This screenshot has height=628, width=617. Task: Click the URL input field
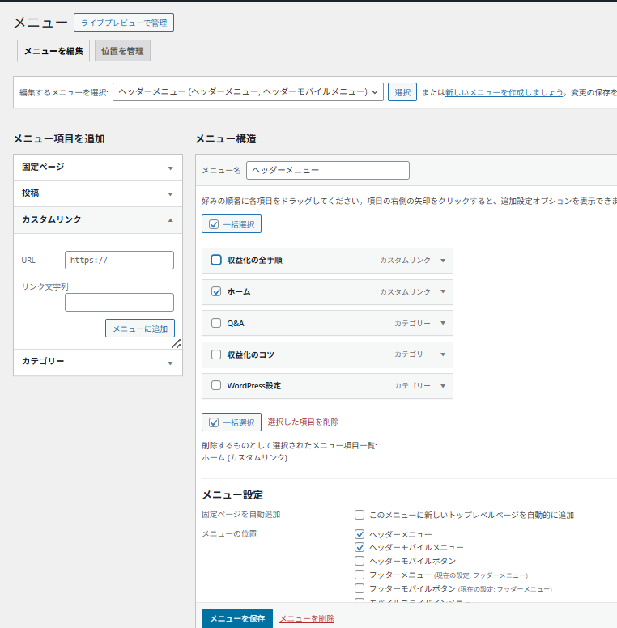tap(119, 260)
